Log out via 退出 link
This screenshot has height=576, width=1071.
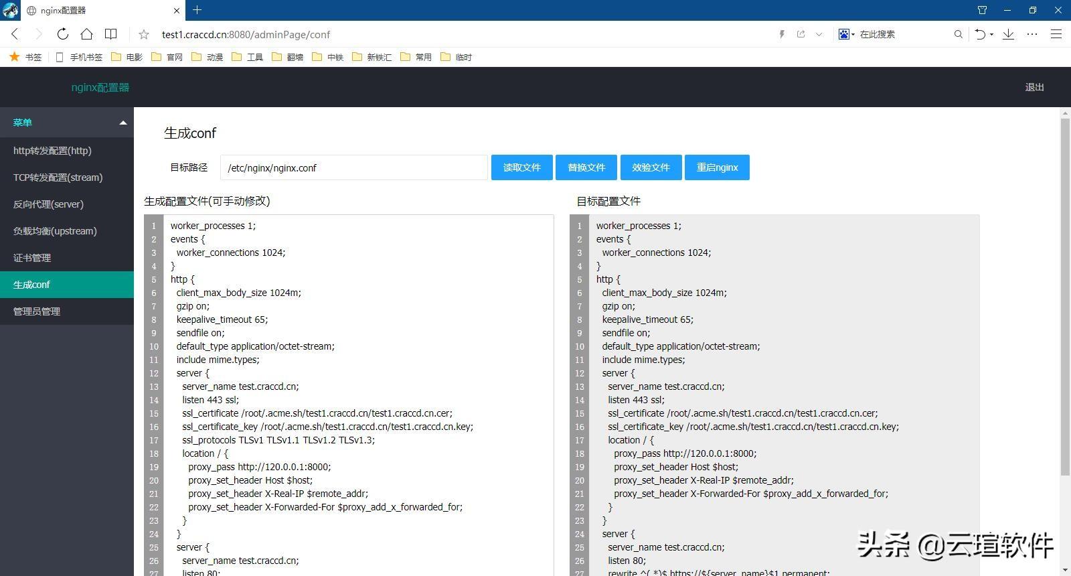point(1034,87)
